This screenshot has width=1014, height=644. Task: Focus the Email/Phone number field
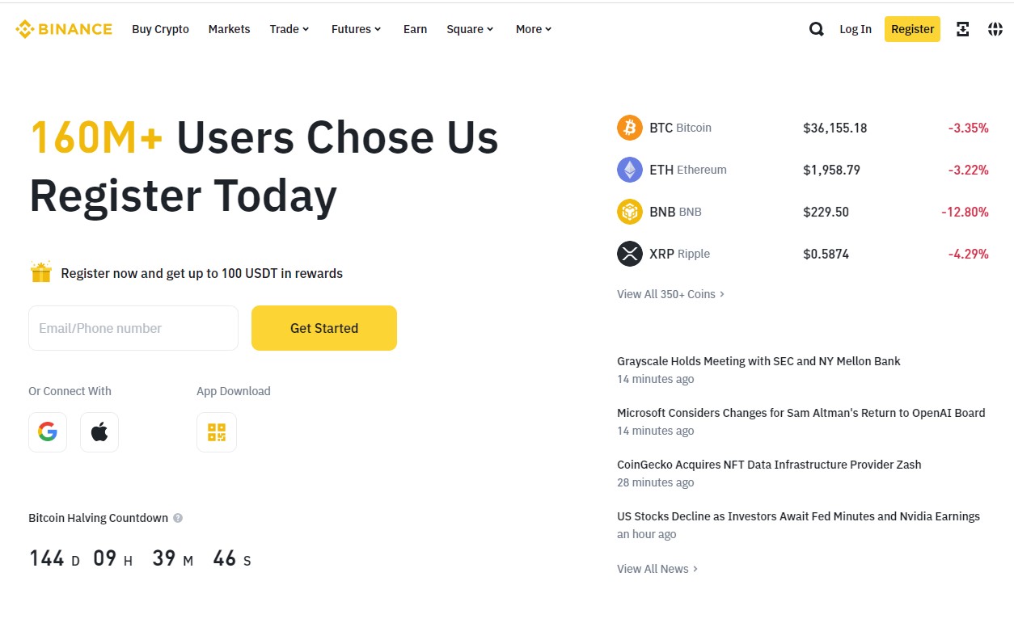click(133, 328)
